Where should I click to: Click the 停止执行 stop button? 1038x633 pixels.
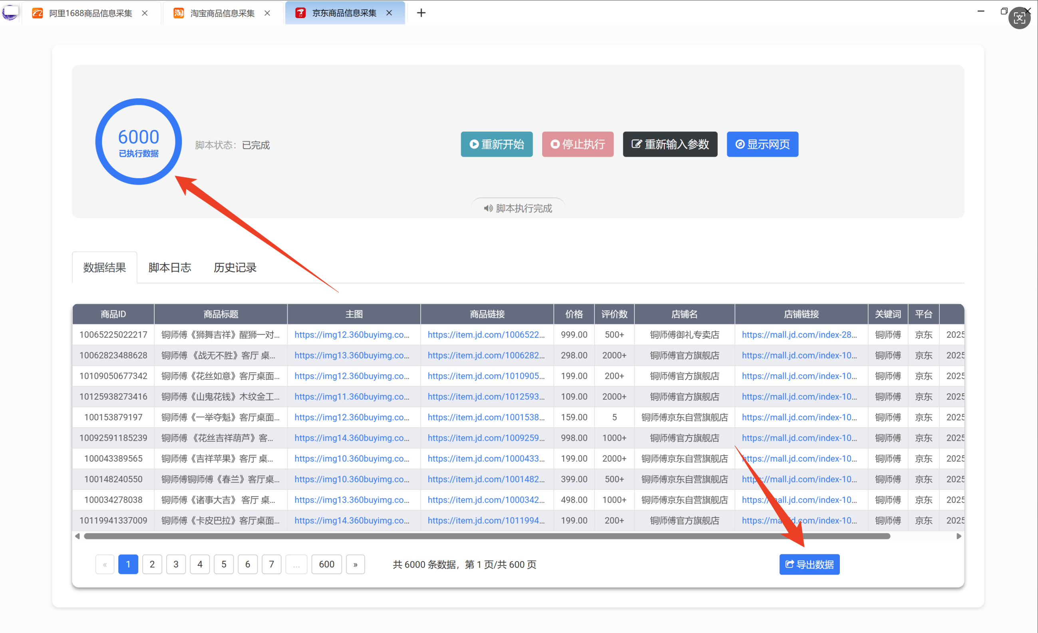pos(578,144)
